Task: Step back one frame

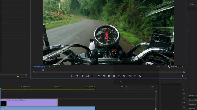Action: click(104, 76)
